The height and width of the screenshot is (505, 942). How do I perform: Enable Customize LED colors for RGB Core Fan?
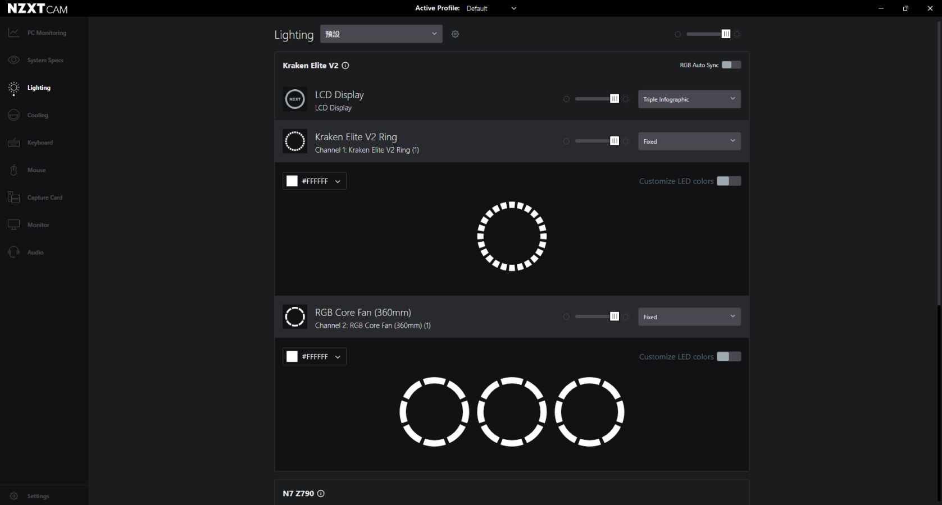coord(729,357)
